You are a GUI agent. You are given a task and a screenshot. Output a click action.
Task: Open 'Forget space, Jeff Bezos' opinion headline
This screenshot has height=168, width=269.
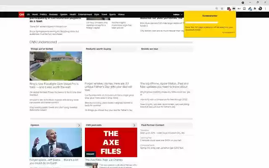(54, 161)
